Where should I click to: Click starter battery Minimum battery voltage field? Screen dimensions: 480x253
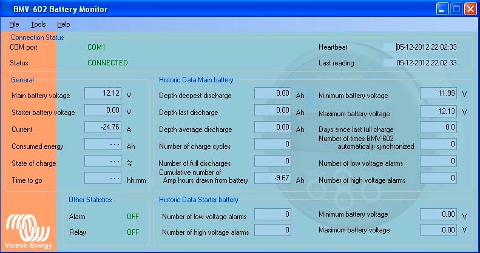point(438,214)
